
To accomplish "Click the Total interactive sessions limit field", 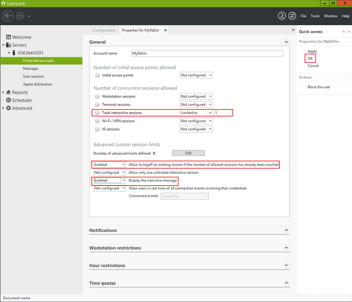I will 223,112.
